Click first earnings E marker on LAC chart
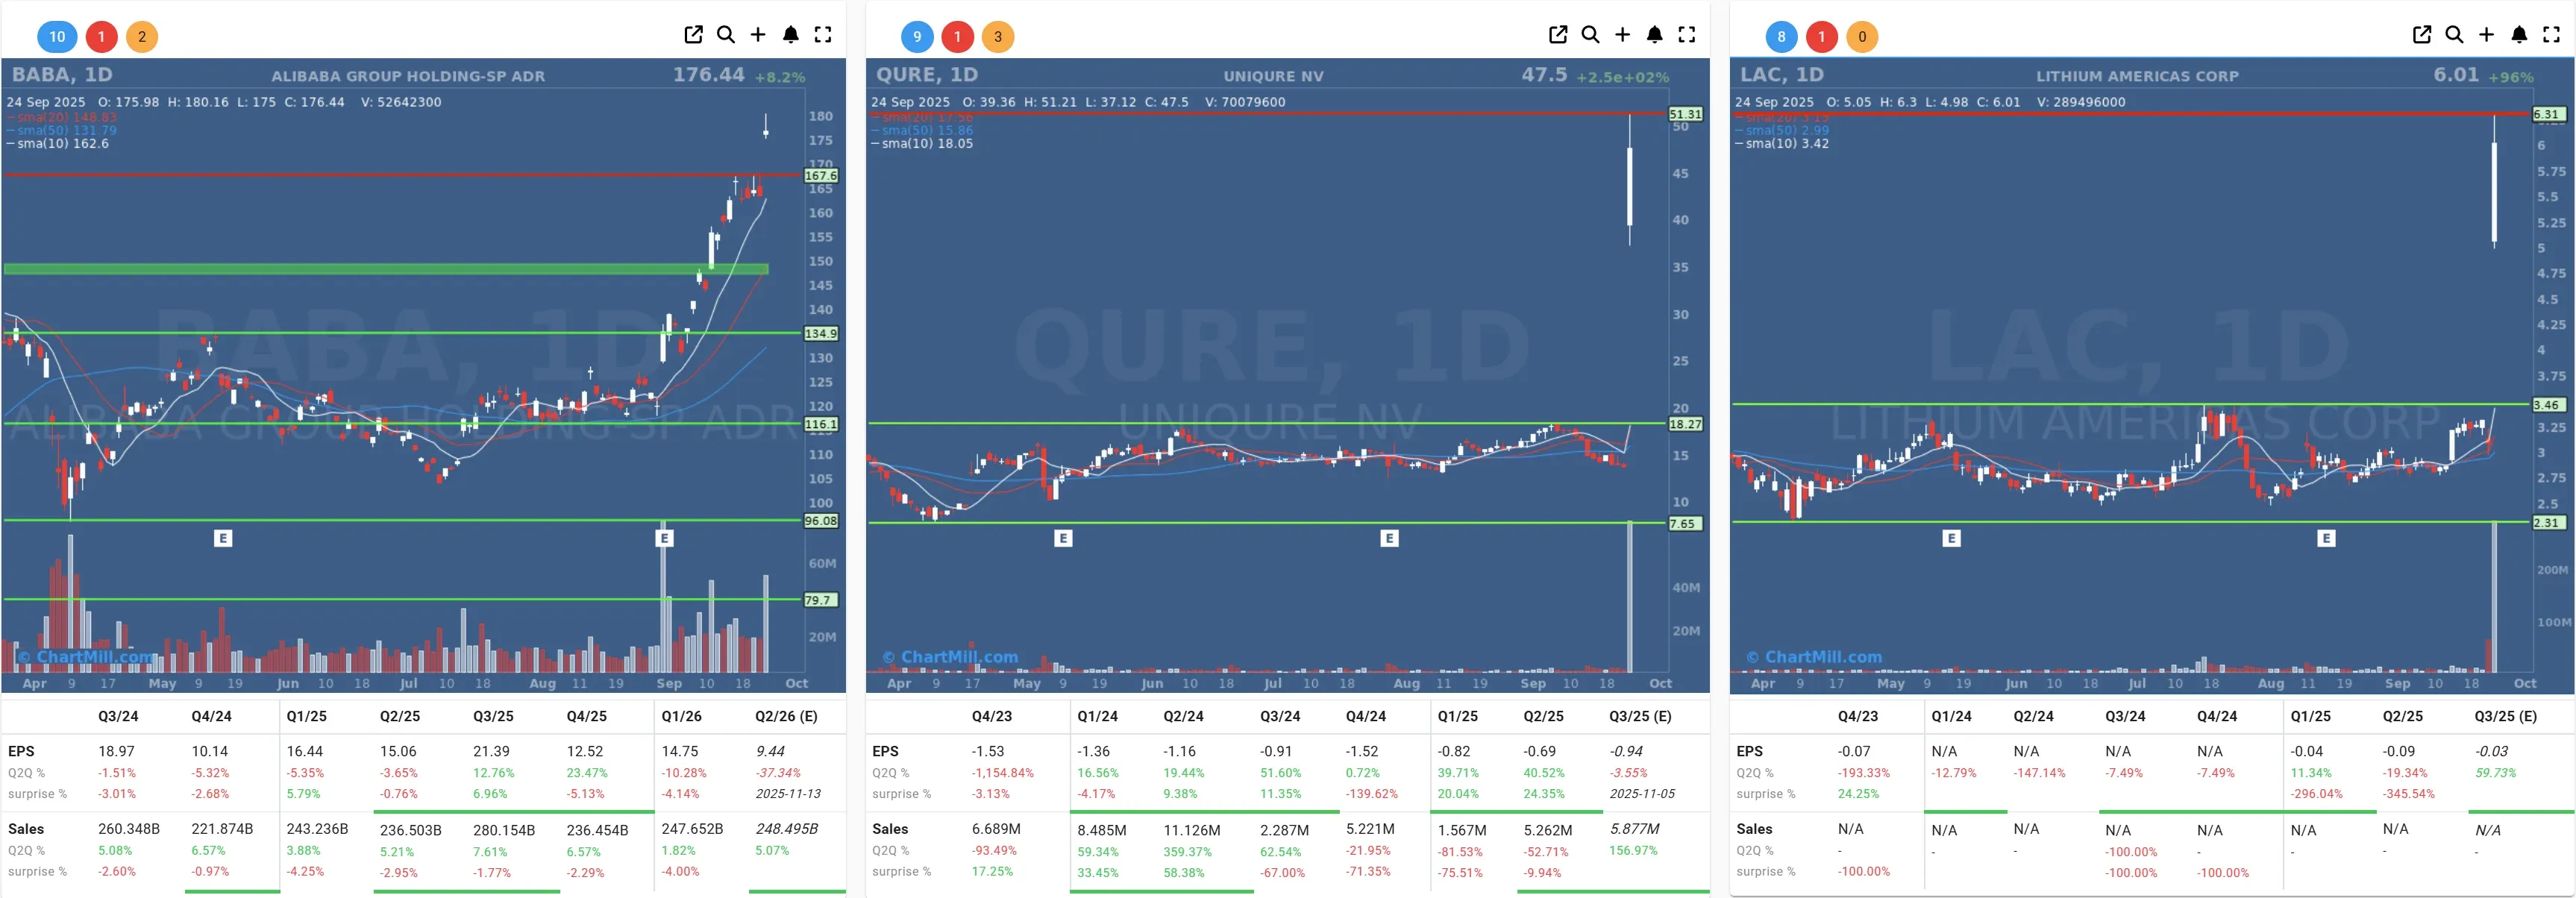The image size is (2576, 898). tap(1951, 538)
